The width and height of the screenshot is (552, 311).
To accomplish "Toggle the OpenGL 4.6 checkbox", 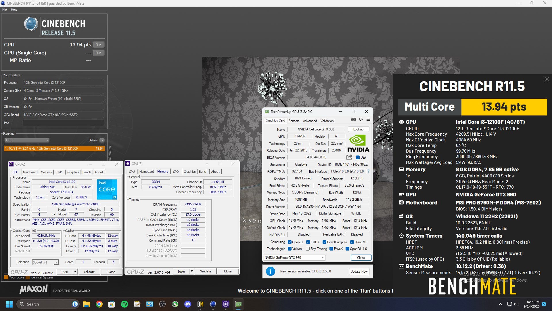I will point(347,249).
